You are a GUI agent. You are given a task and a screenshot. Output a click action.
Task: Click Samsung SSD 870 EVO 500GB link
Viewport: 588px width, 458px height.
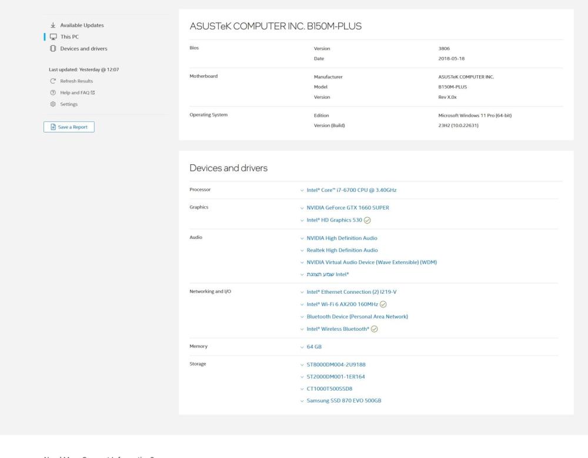point(344,400)
